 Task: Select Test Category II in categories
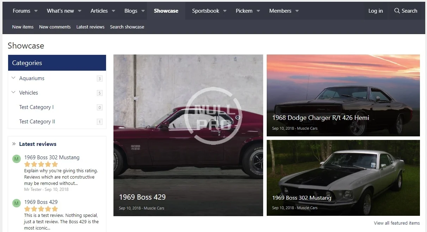pos(37,122)
